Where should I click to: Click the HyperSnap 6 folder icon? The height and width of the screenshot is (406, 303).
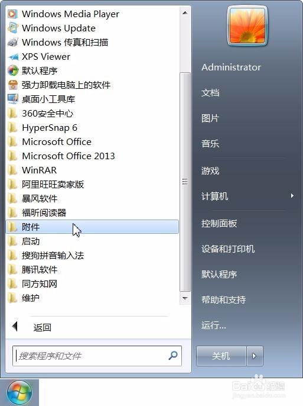tap(12, 128)
